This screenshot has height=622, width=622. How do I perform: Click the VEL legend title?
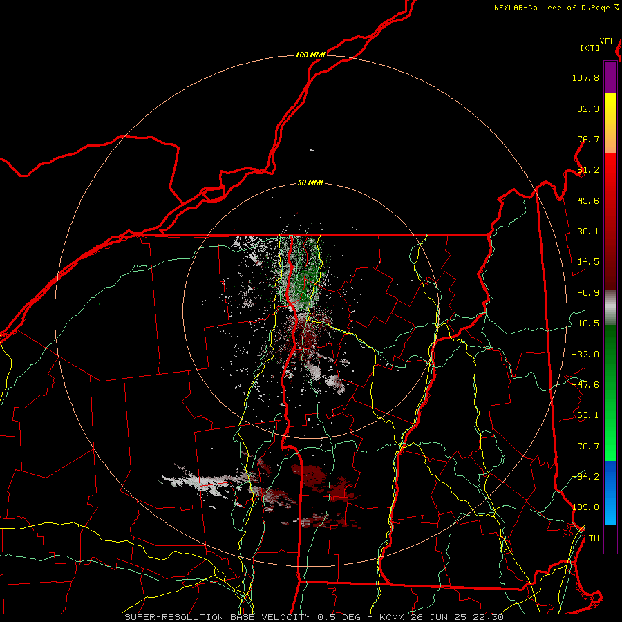(x=607, y=41)
